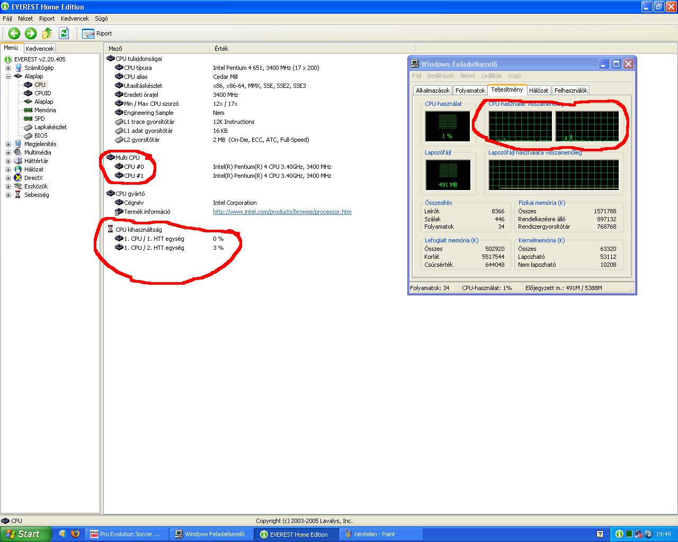Click the névtelen - Paint taskbar button
The width and height of the screenshot is (678, 542).
pyautogui.click(x=382, y=534)
